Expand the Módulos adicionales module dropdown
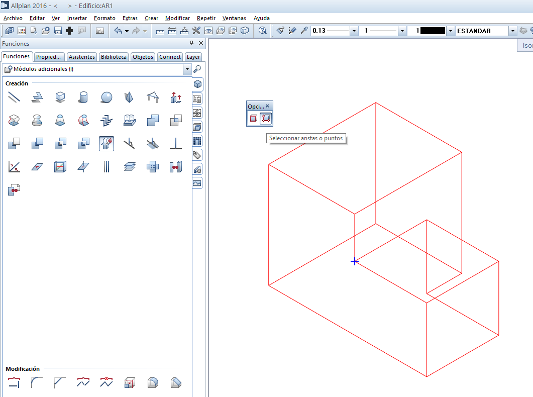Viewport: 533px width, 397px height. pyautogui.click(x=187, y=69)
